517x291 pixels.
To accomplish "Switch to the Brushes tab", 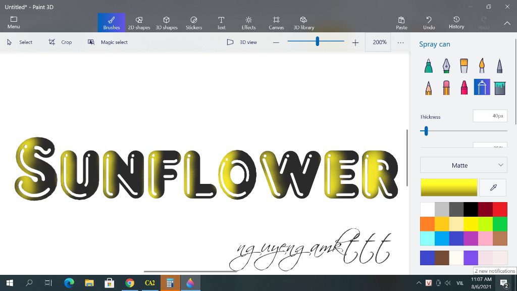I will coord(112,23).
